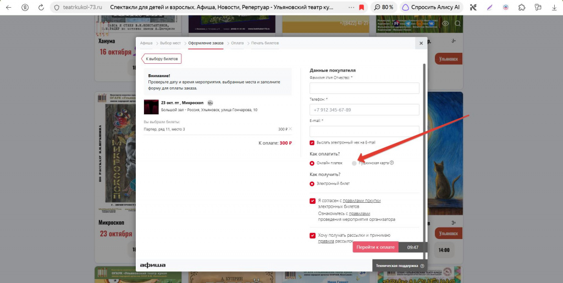Open the 80 % zoom indicator

pos(383,7)
